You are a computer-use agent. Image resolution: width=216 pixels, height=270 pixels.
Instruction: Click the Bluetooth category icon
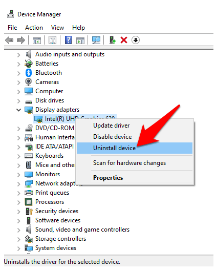[x=29, y=73]
